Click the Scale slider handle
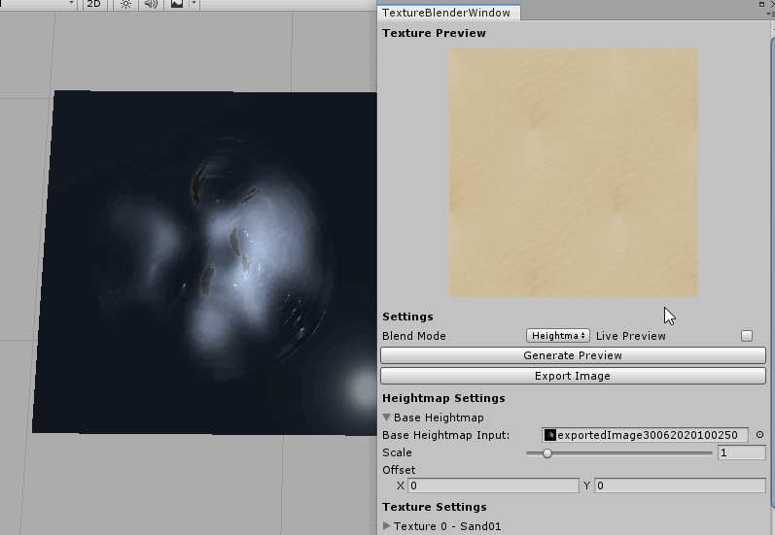The height and width of the screenshot is (535, 775). [x=547, y=453]
